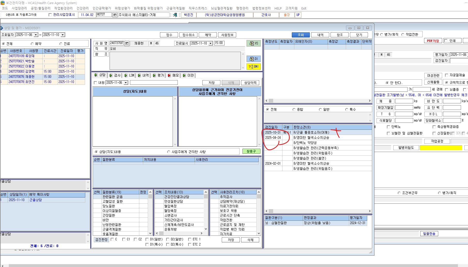Open the 메모 tab with red icon

coord(173,75)
